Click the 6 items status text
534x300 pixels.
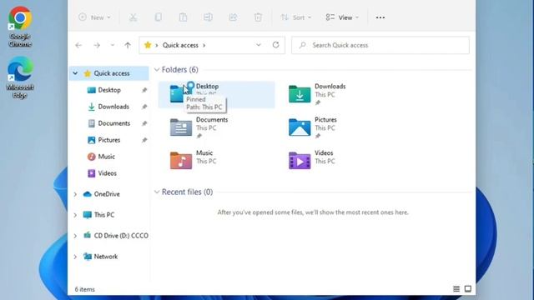pyautogui.click(x=85, y=289)
